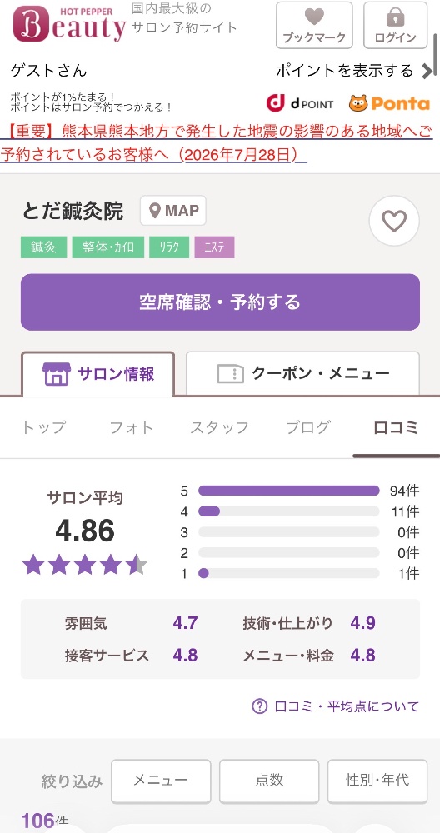Click the question mark help icon

pos(259,706)
